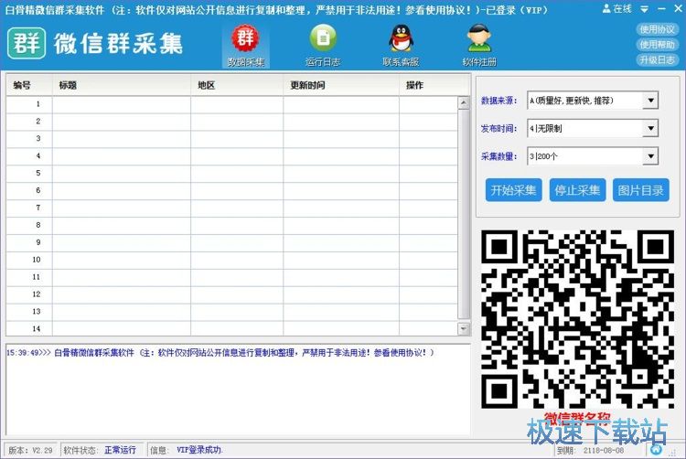The image size is (686, 459).
Task: Click the 停止采集 button
Action: tap(577, 189)
